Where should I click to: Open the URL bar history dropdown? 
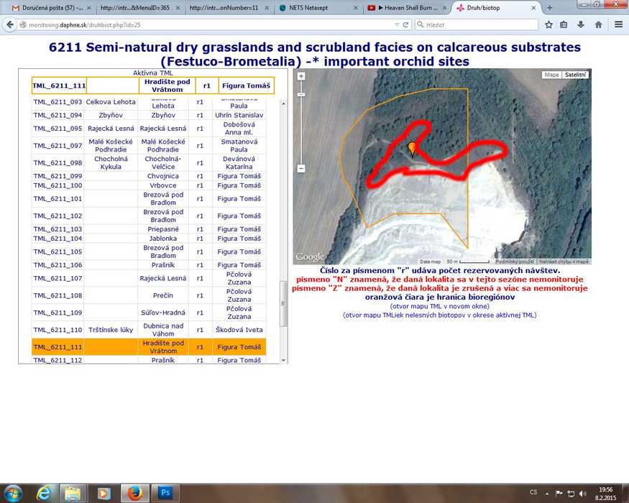click(397, 24)
